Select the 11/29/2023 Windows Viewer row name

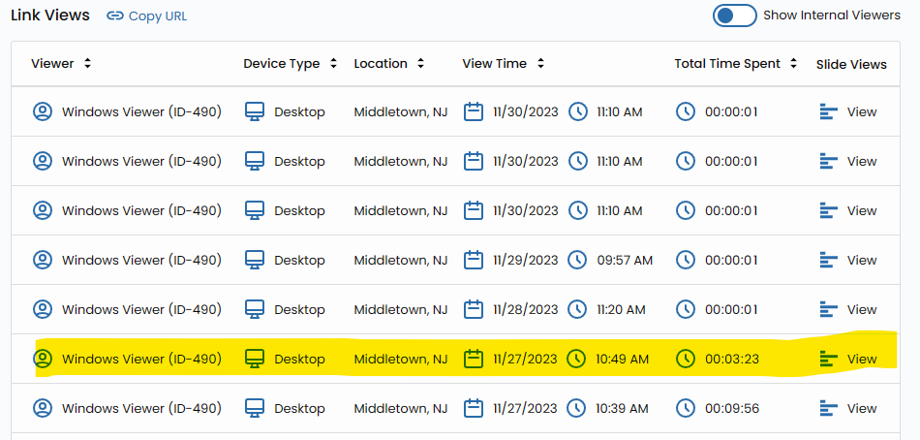(x=141, y=260)
